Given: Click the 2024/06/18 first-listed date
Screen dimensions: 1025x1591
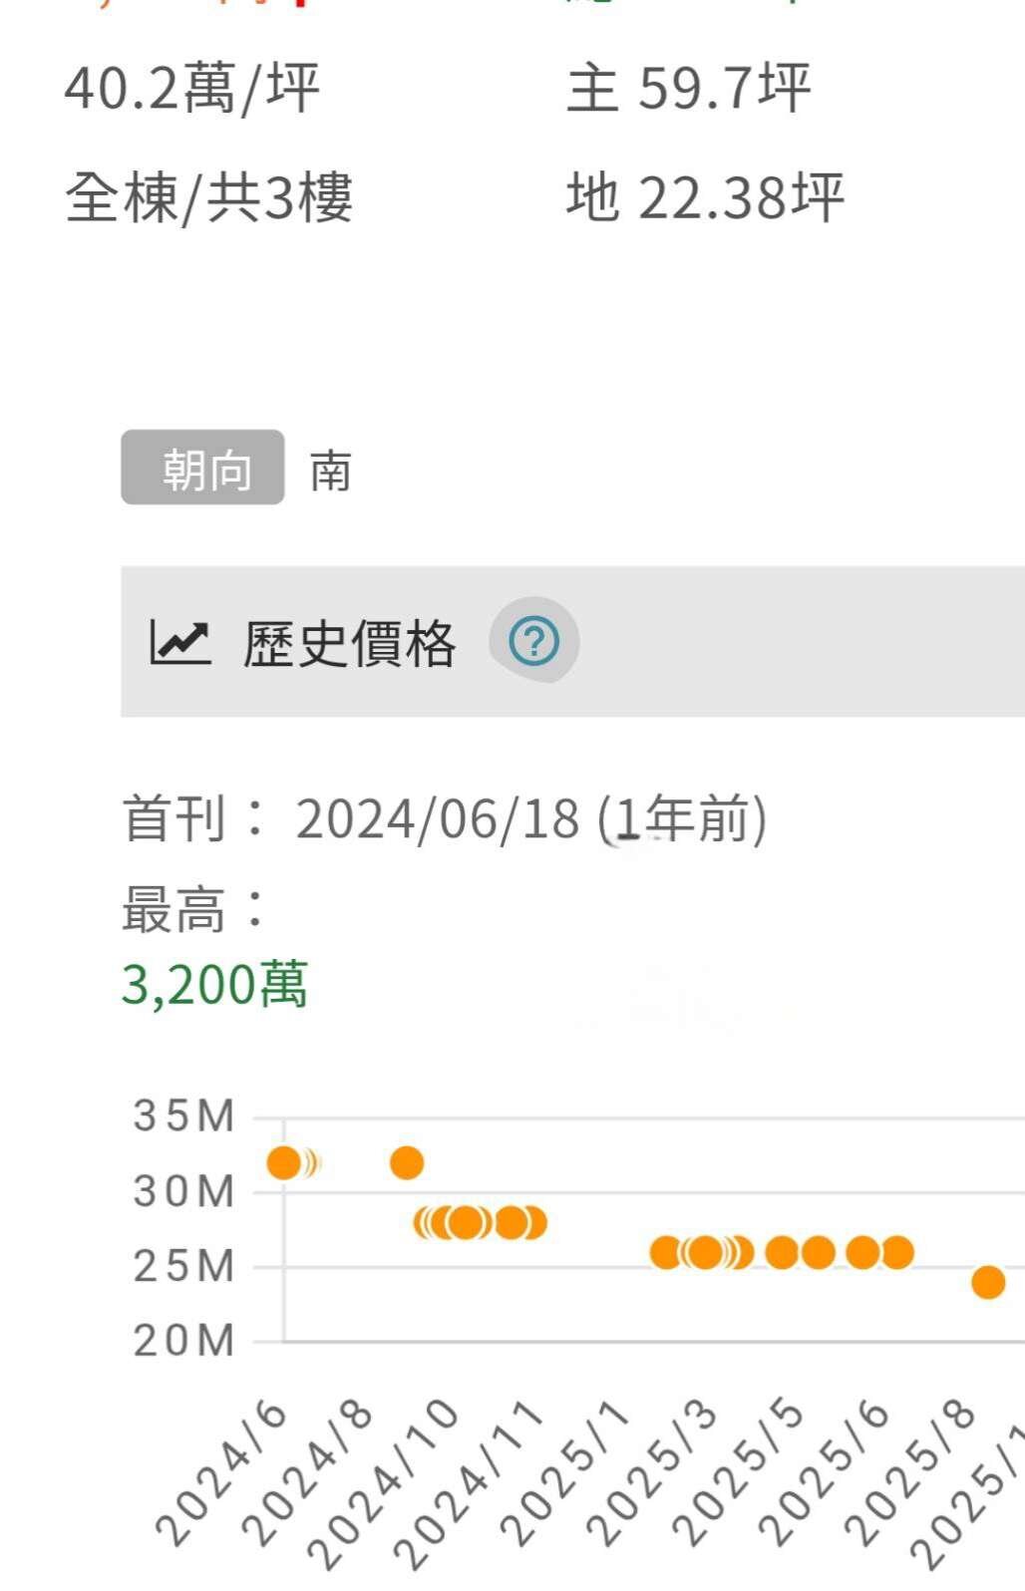Looking at the screenshot, I should (437, 819).
